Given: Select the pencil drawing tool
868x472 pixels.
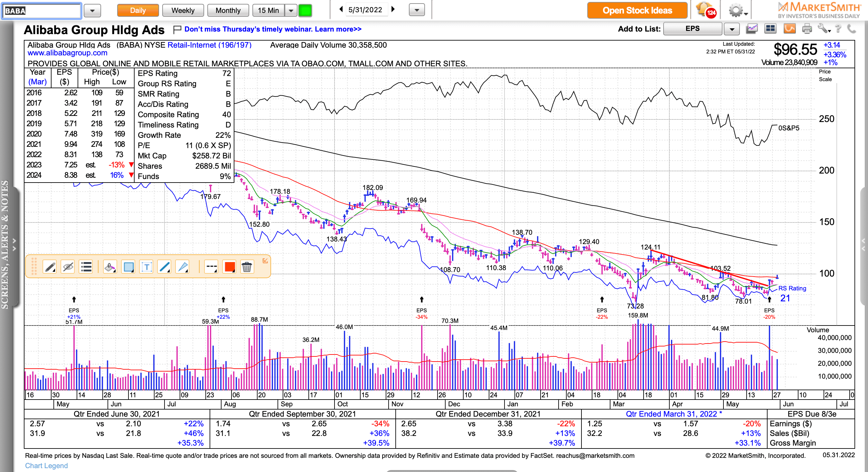Looking at the screenshot, I should (50, 267).
